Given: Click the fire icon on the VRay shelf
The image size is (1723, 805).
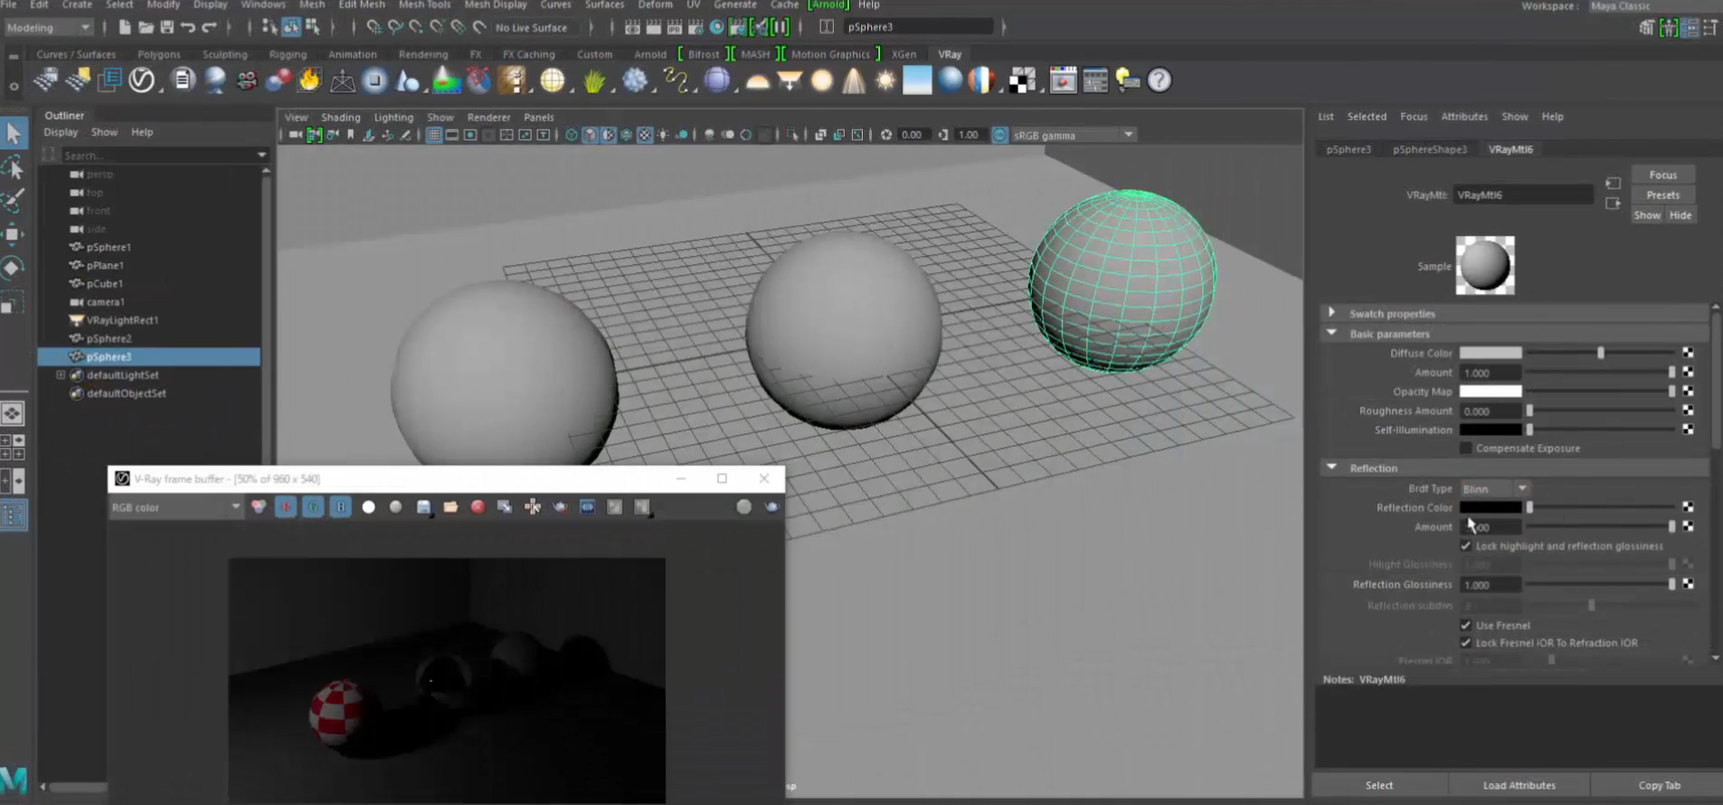Looking at the screenshot, I should tap(309, 81).
